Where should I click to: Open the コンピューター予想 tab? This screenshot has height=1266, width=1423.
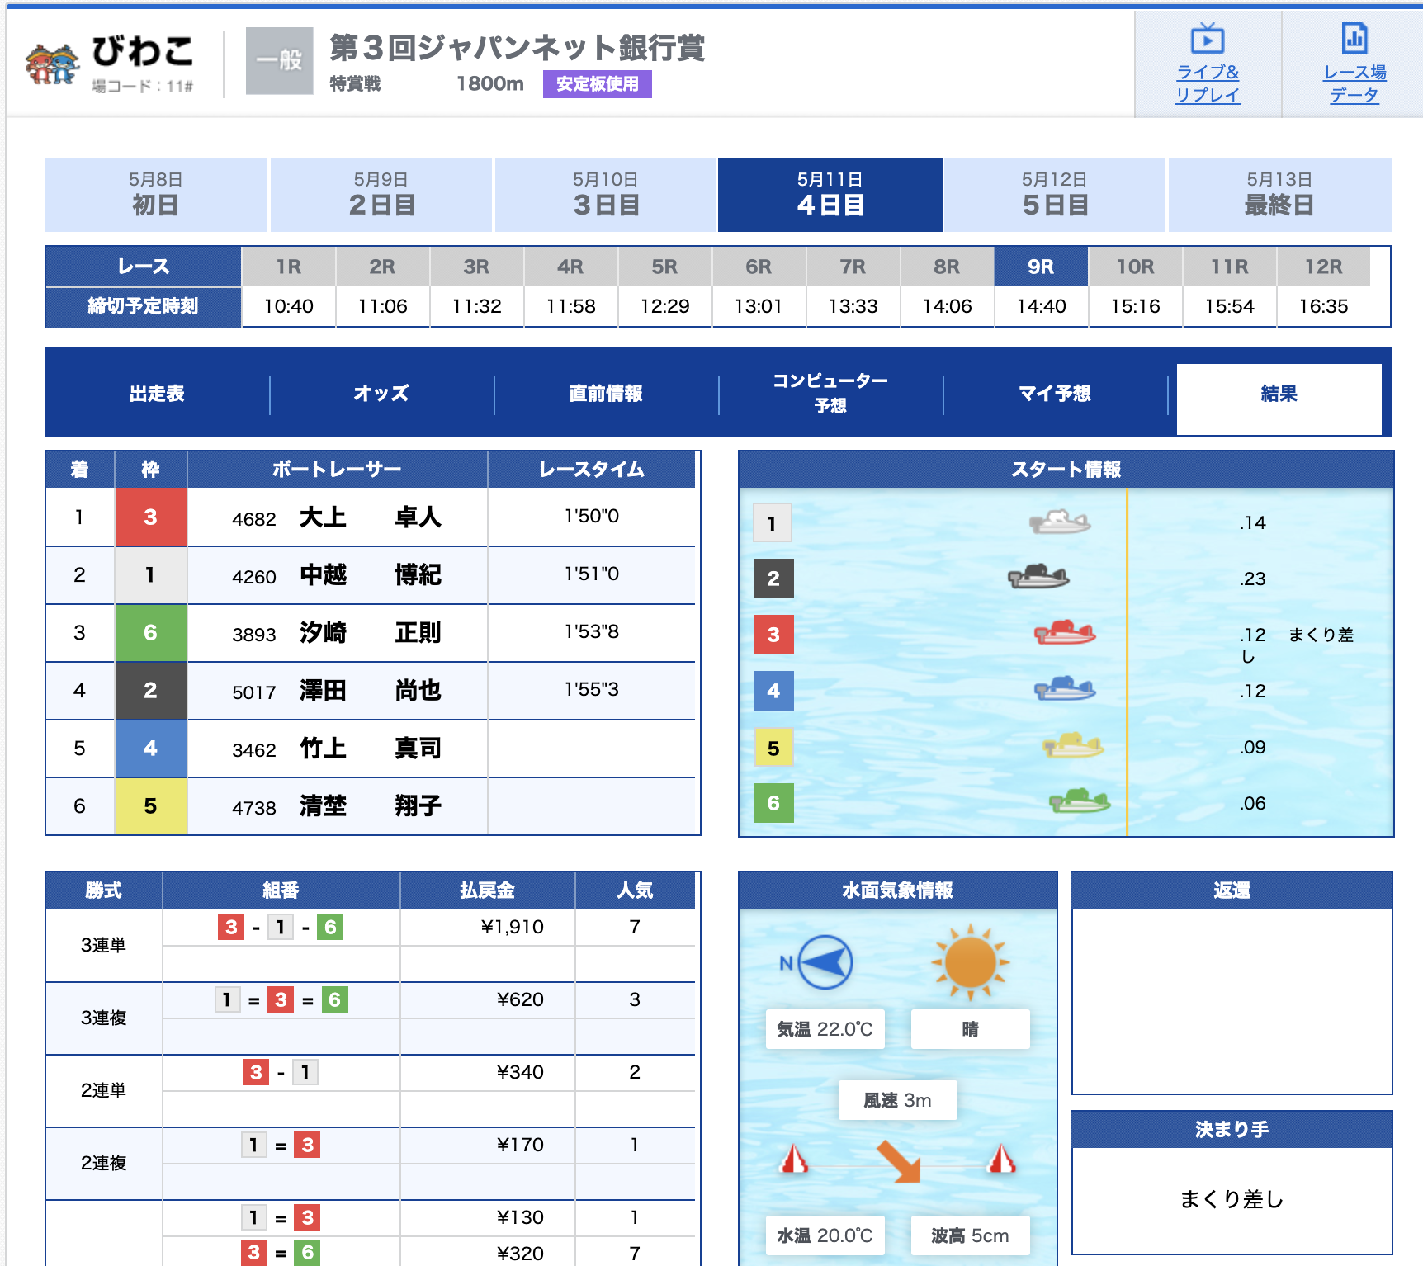pos(830,394)
